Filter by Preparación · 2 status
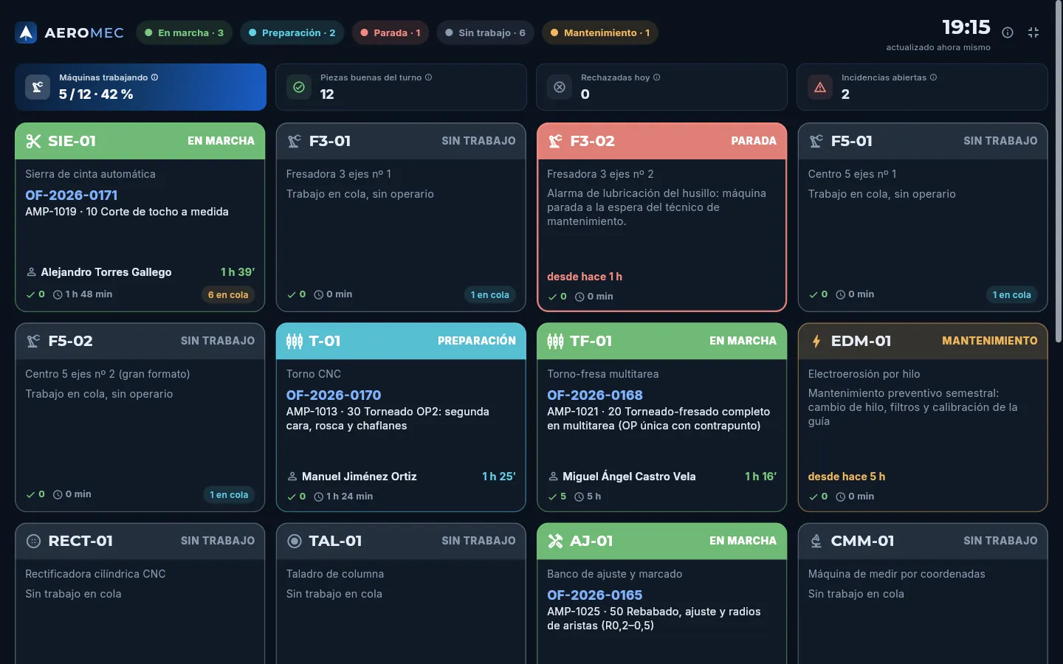Image resolution: width=1063 pixels, height=664 pixels. point(292,32)
